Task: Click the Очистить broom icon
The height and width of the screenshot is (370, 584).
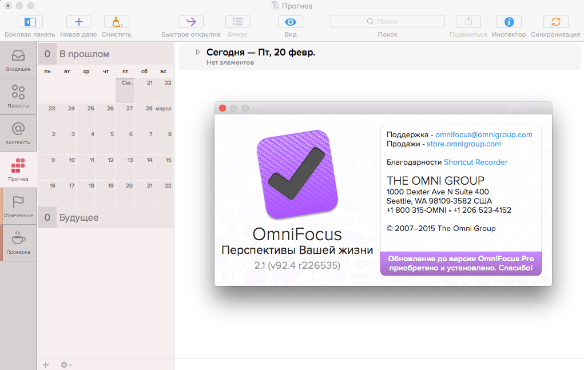Action: pyautogui.click(x=117, y=22)
